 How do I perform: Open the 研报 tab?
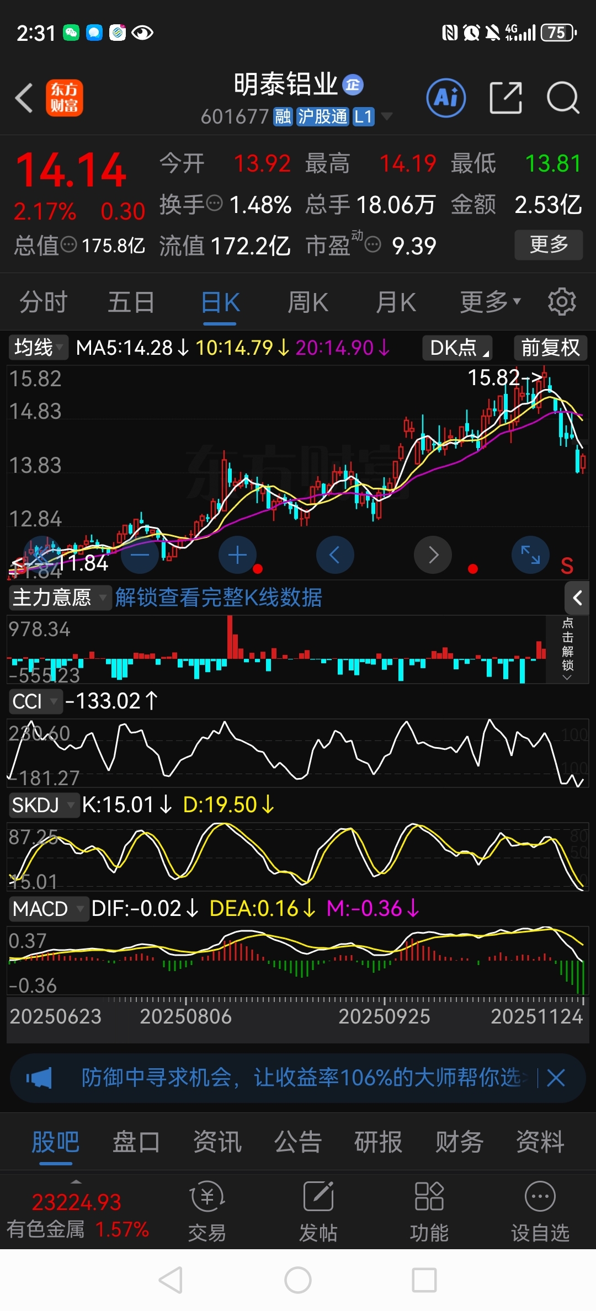tap(378, 1142)
